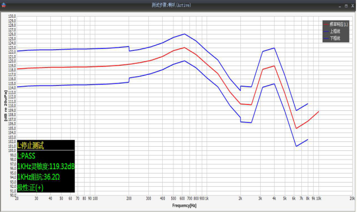The image size is (357, 212).
Task: Click the 1k tick on frequency axis
Action: 207,199
